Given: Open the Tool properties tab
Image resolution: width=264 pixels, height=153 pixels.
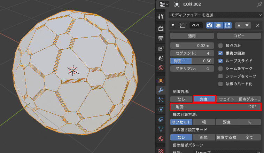Looking at the screenshot, I should pyautogui.click(x=161, y=16).
